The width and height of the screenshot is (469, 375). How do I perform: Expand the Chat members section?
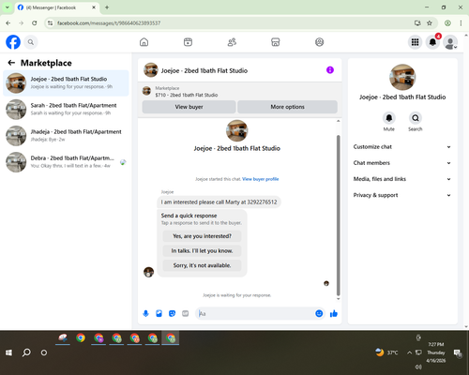tap(402, 163)
